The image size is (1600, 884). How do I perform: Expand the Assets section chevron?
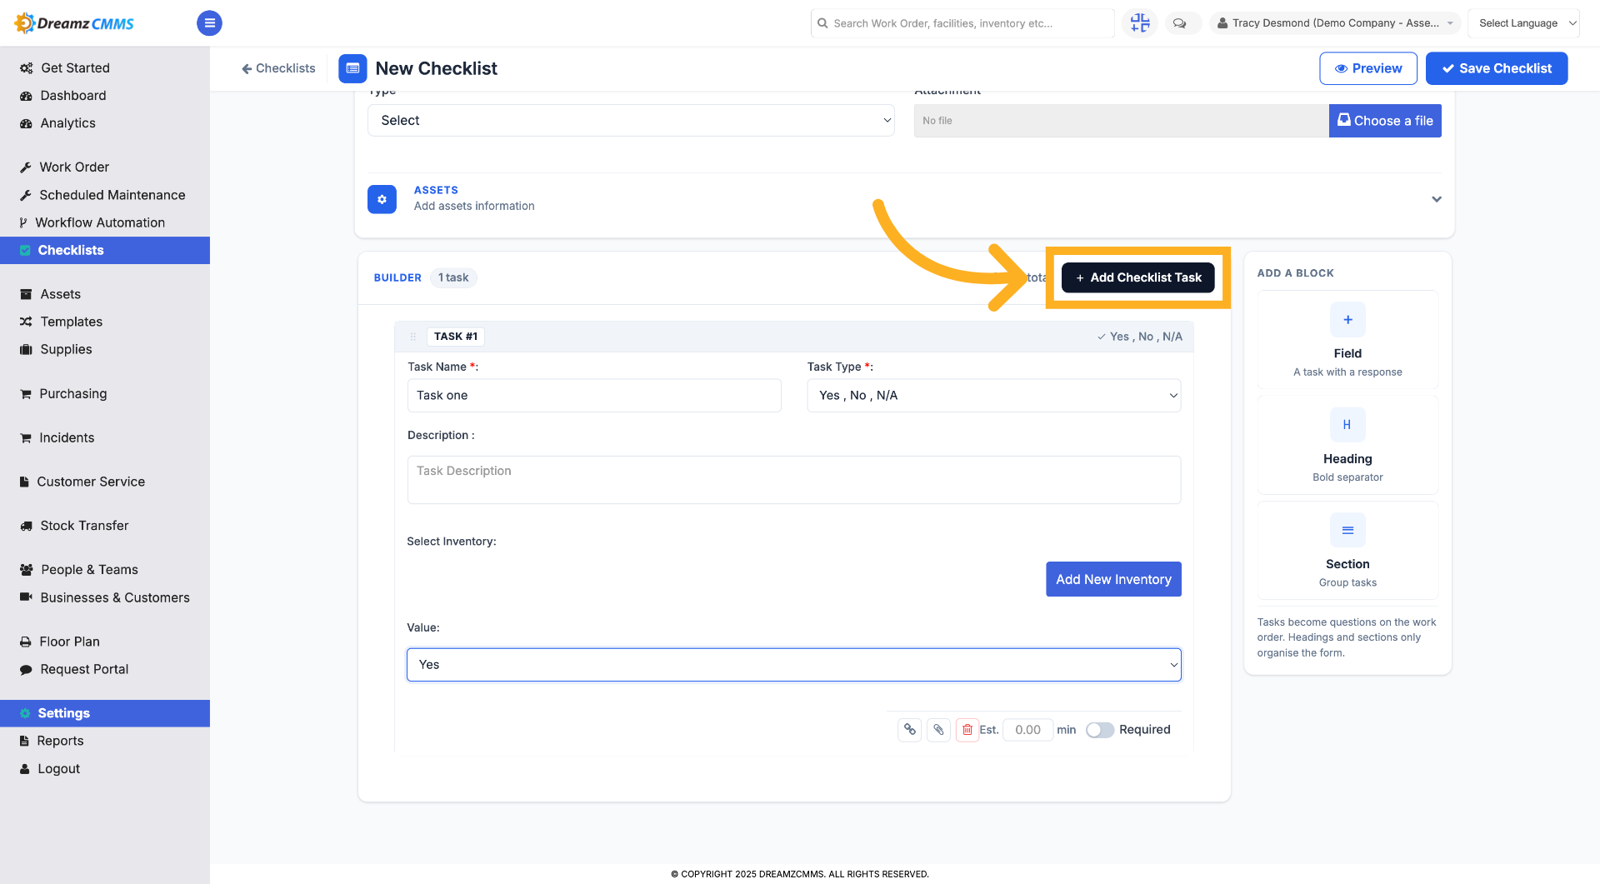(1437, 199)
